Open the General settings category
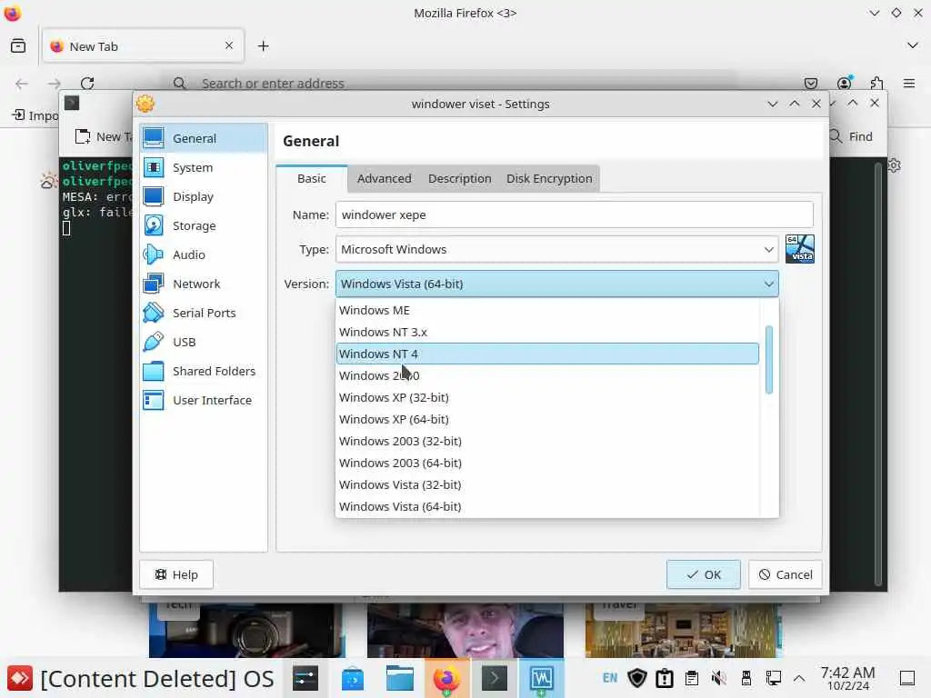 point(203,138)
